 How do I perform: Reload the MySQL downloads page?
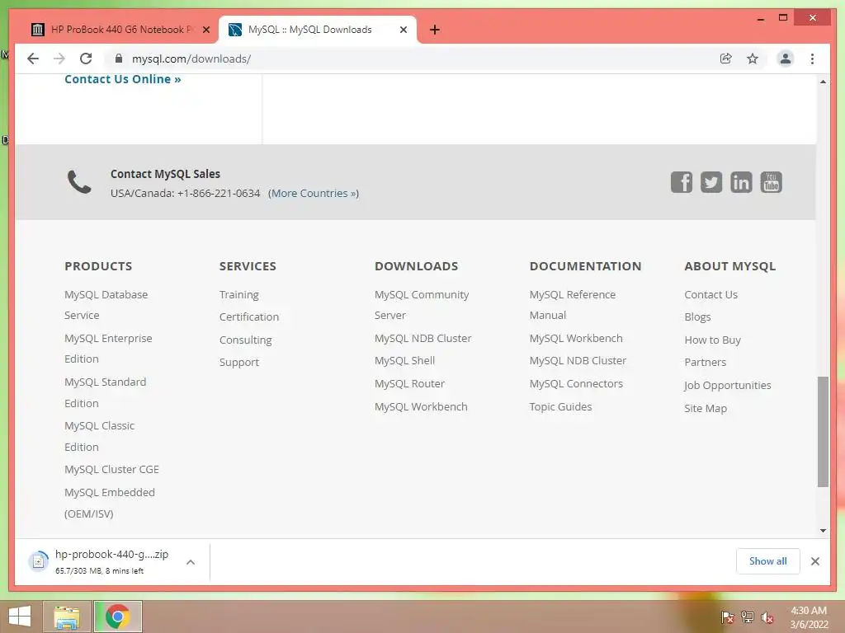tap(86, 59)
